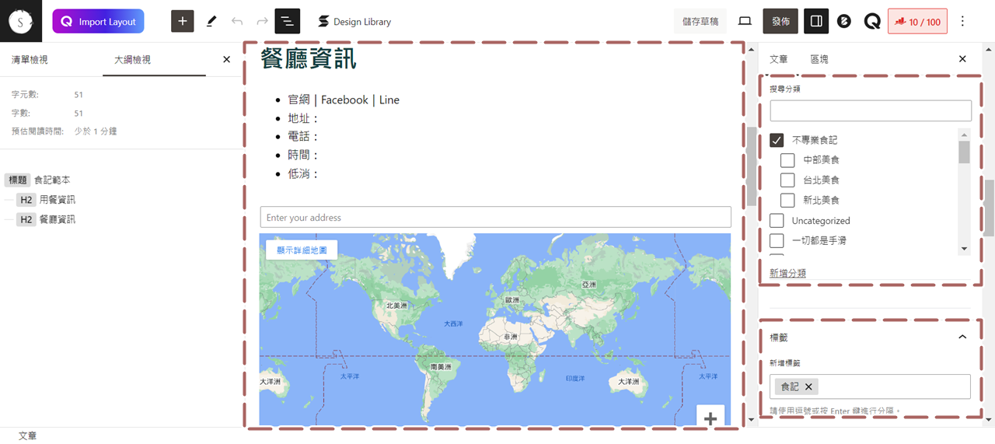Remove the 食記 tag
Viewport: 995px width, 444px height.
(808, 386)
